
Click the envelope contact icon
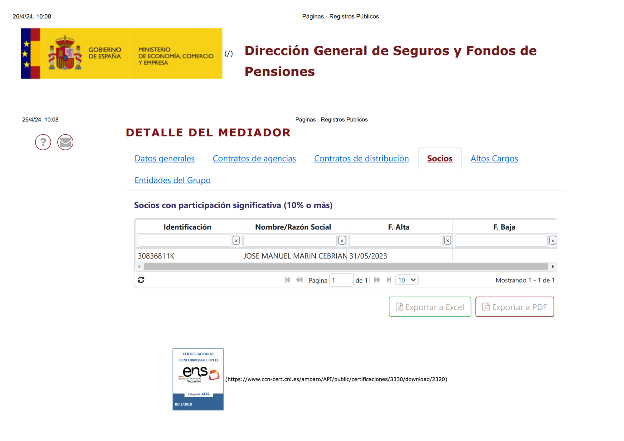pos(65,142)
